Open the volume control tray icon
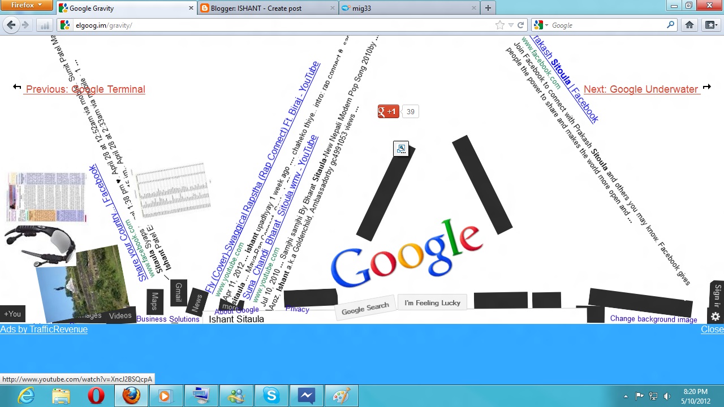Image resolution: width=724 pixels, height=407 pixels. click(667, 396)
